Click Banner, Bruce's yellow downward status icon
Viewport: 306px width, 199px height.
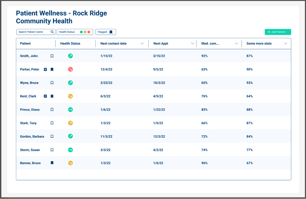[70, 163]
